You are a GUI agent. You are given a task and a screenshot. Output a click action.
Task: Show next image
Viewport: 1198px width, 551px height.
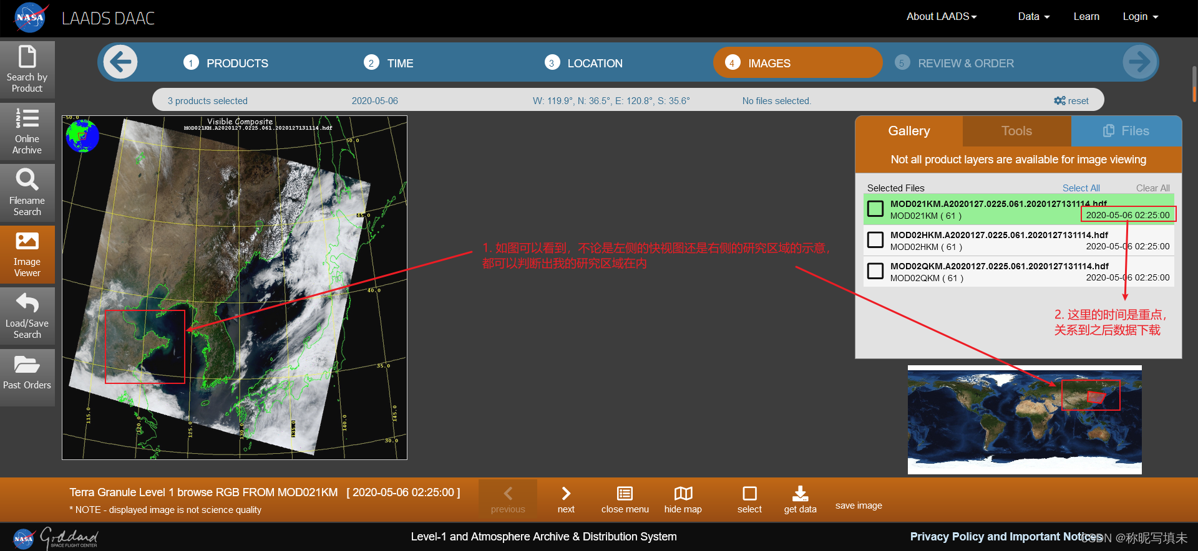[x=566, y=500]
